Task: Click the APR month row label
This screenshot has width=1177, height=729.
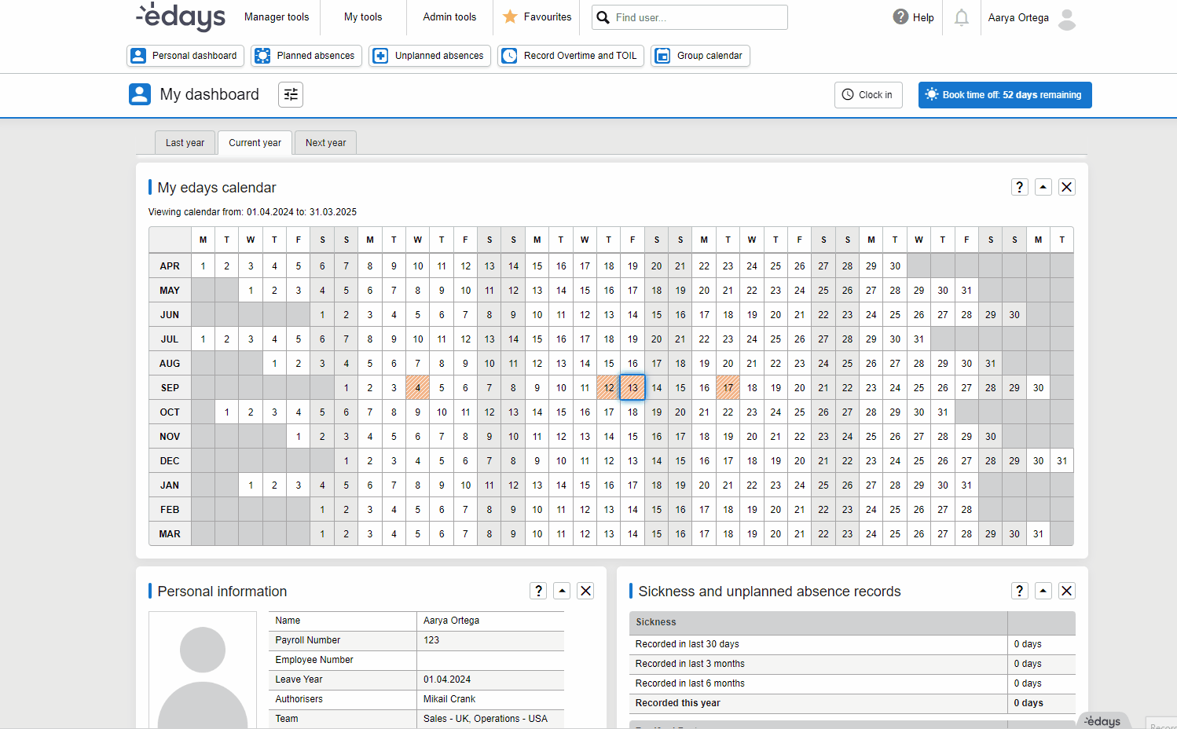Action: click(170, 266)
